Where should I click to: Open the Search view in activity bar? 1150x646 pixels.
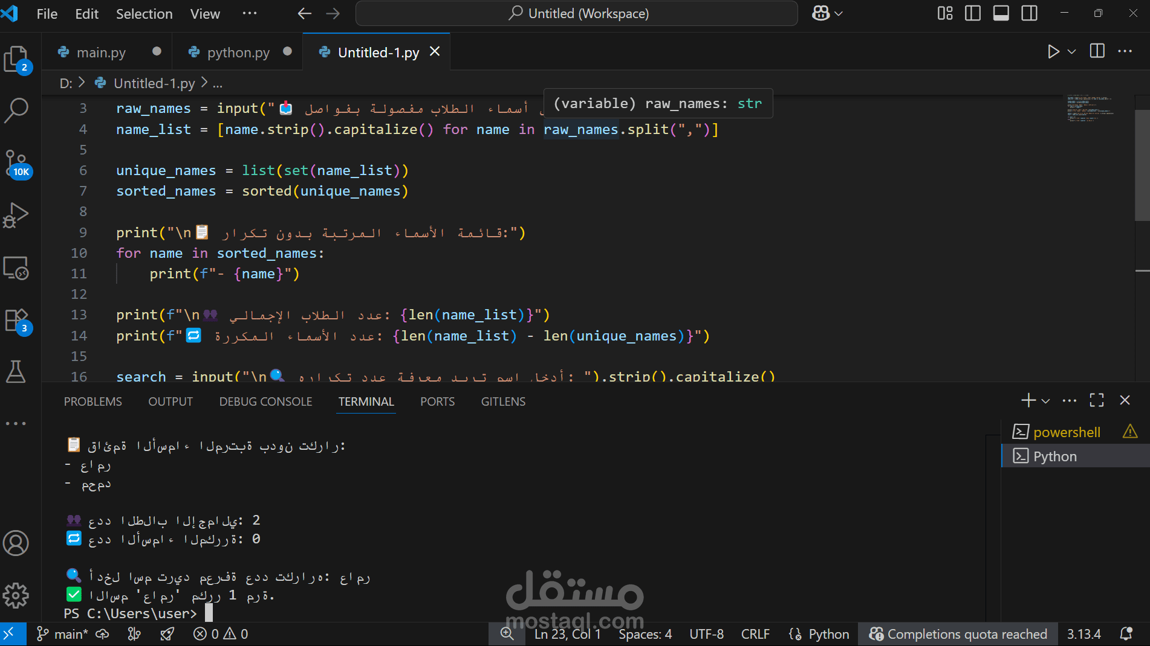click(16, 110)
